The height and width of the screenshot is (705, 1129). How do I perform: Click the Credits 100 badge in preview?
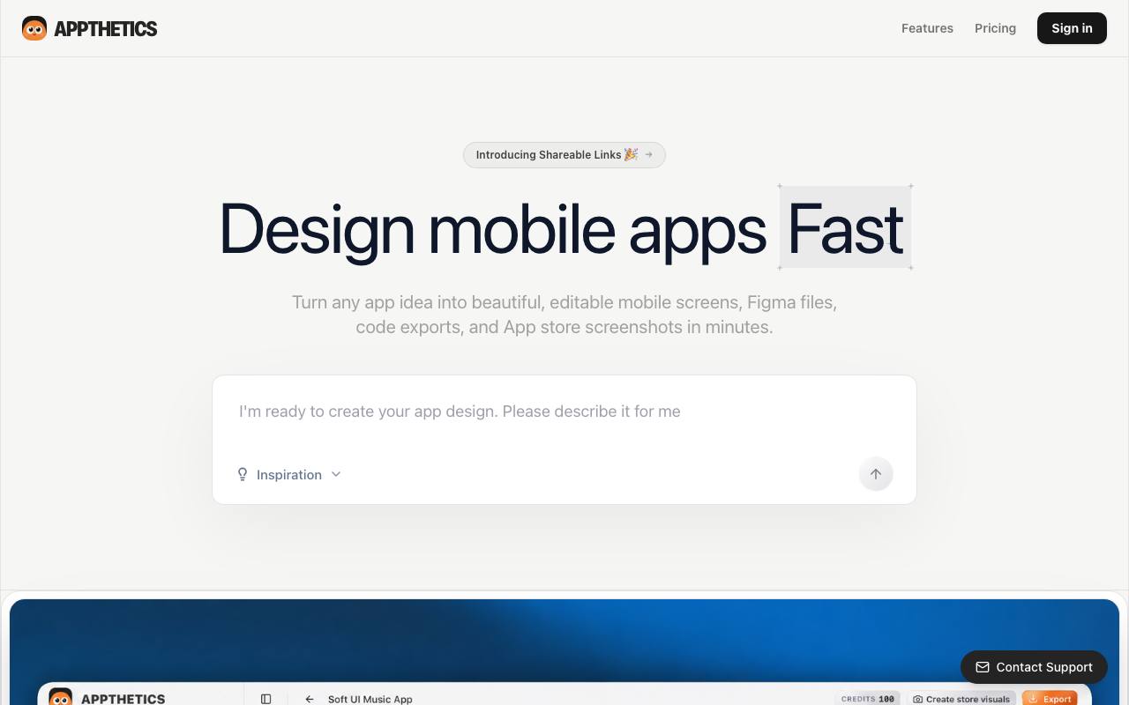[x=868, y=699]
